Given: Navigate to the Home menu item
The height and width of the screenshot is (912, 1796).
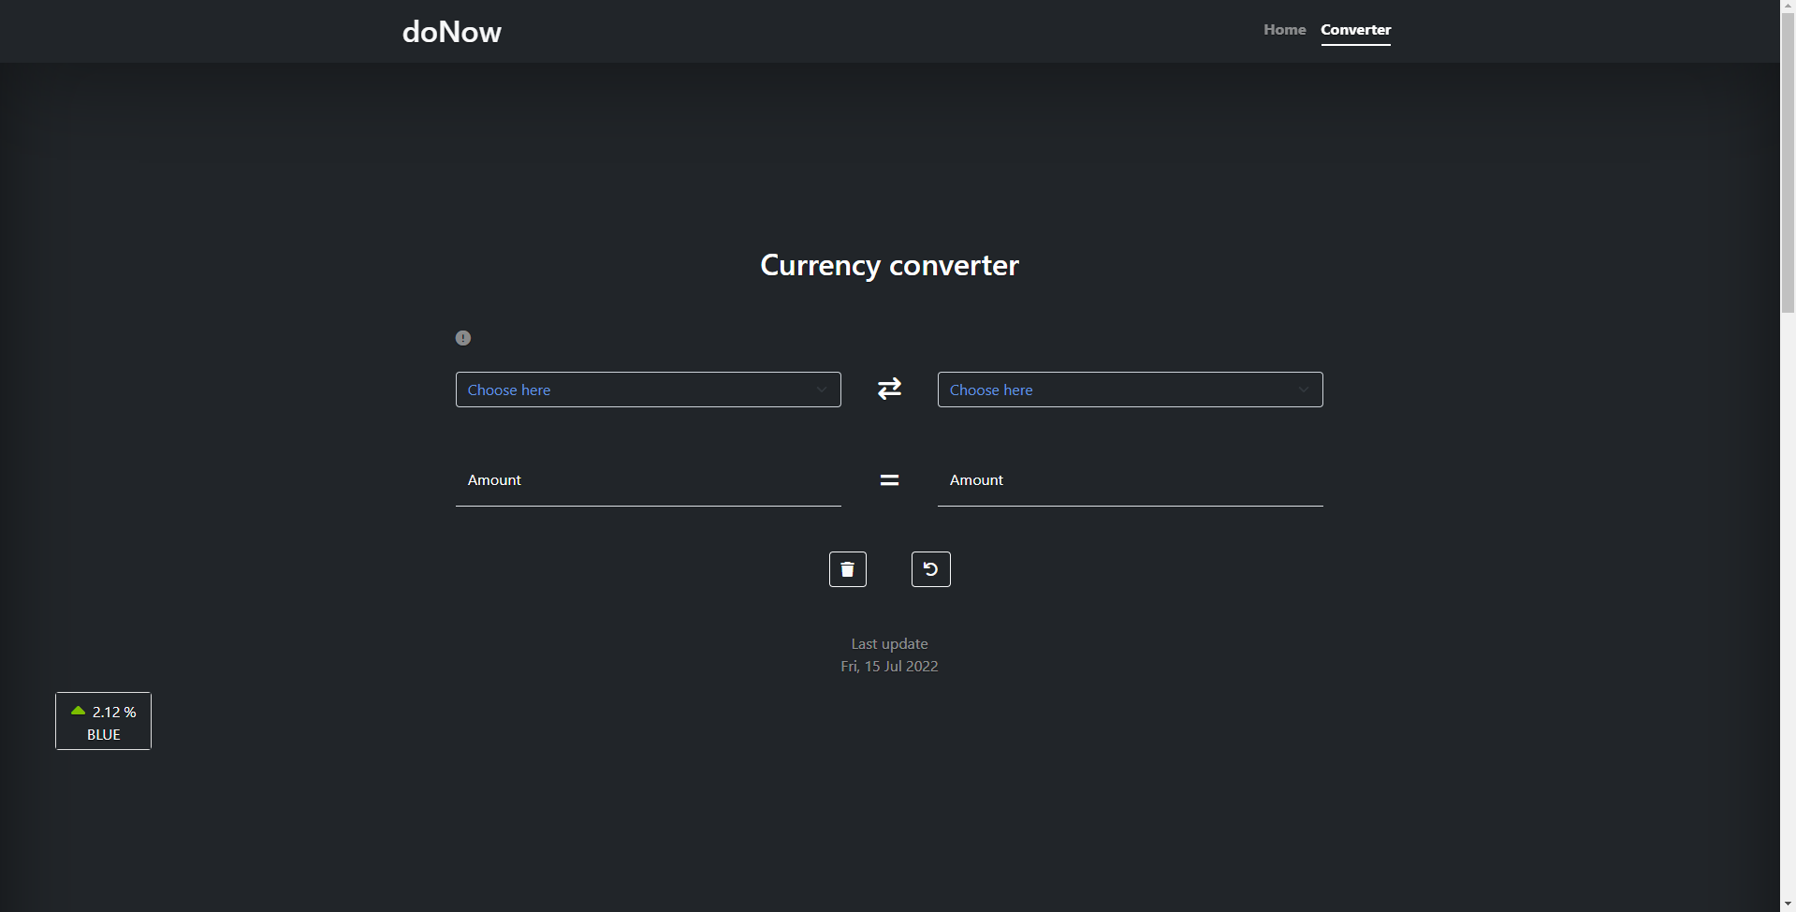Looking at the screenshot, I should coord(1283,29).
